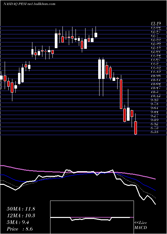Viewport: 167px width, 234px height.
Task: Click the 12MA : 10.3 readout
Action: tap(21, 216)
